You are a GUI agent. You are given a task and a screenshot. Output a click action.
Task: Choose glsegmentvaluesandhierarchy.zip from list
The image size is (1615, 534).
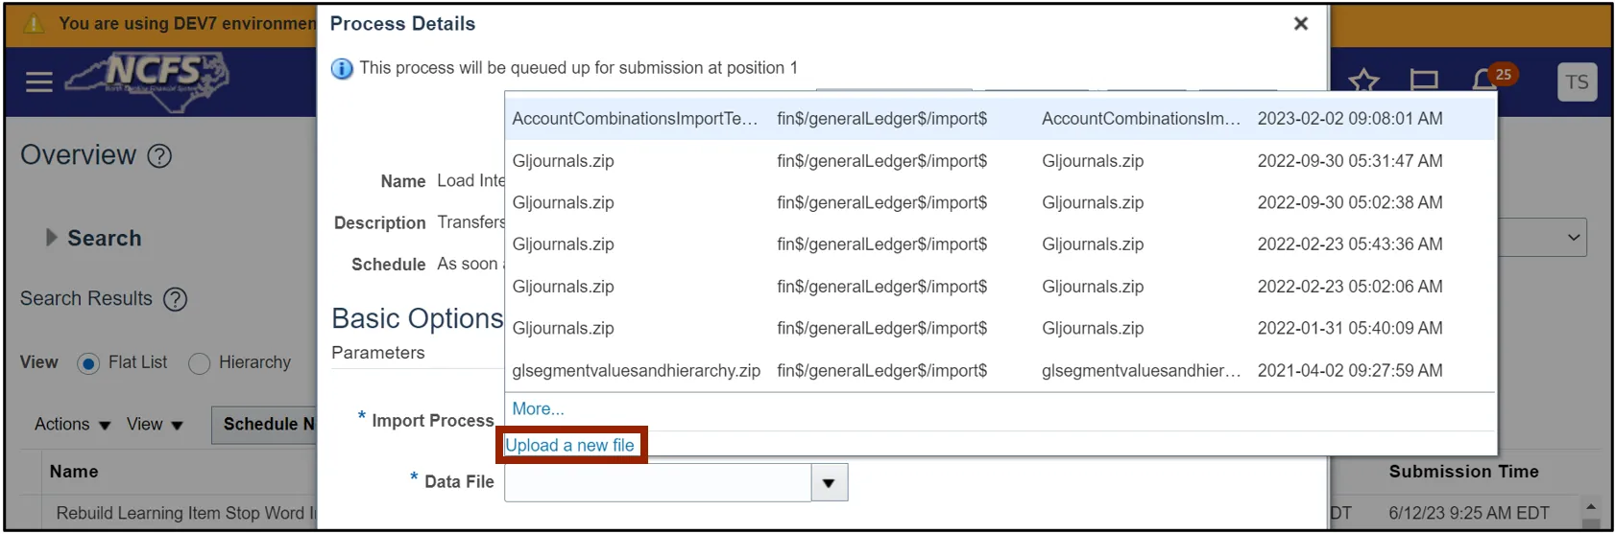[636, 371]
